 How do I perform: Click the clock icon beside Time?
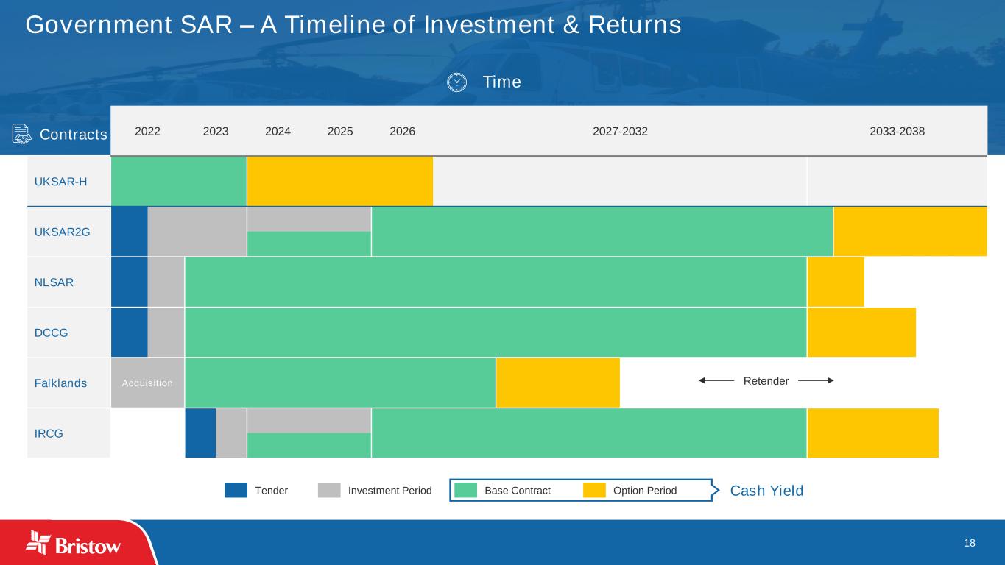[456, 82]
